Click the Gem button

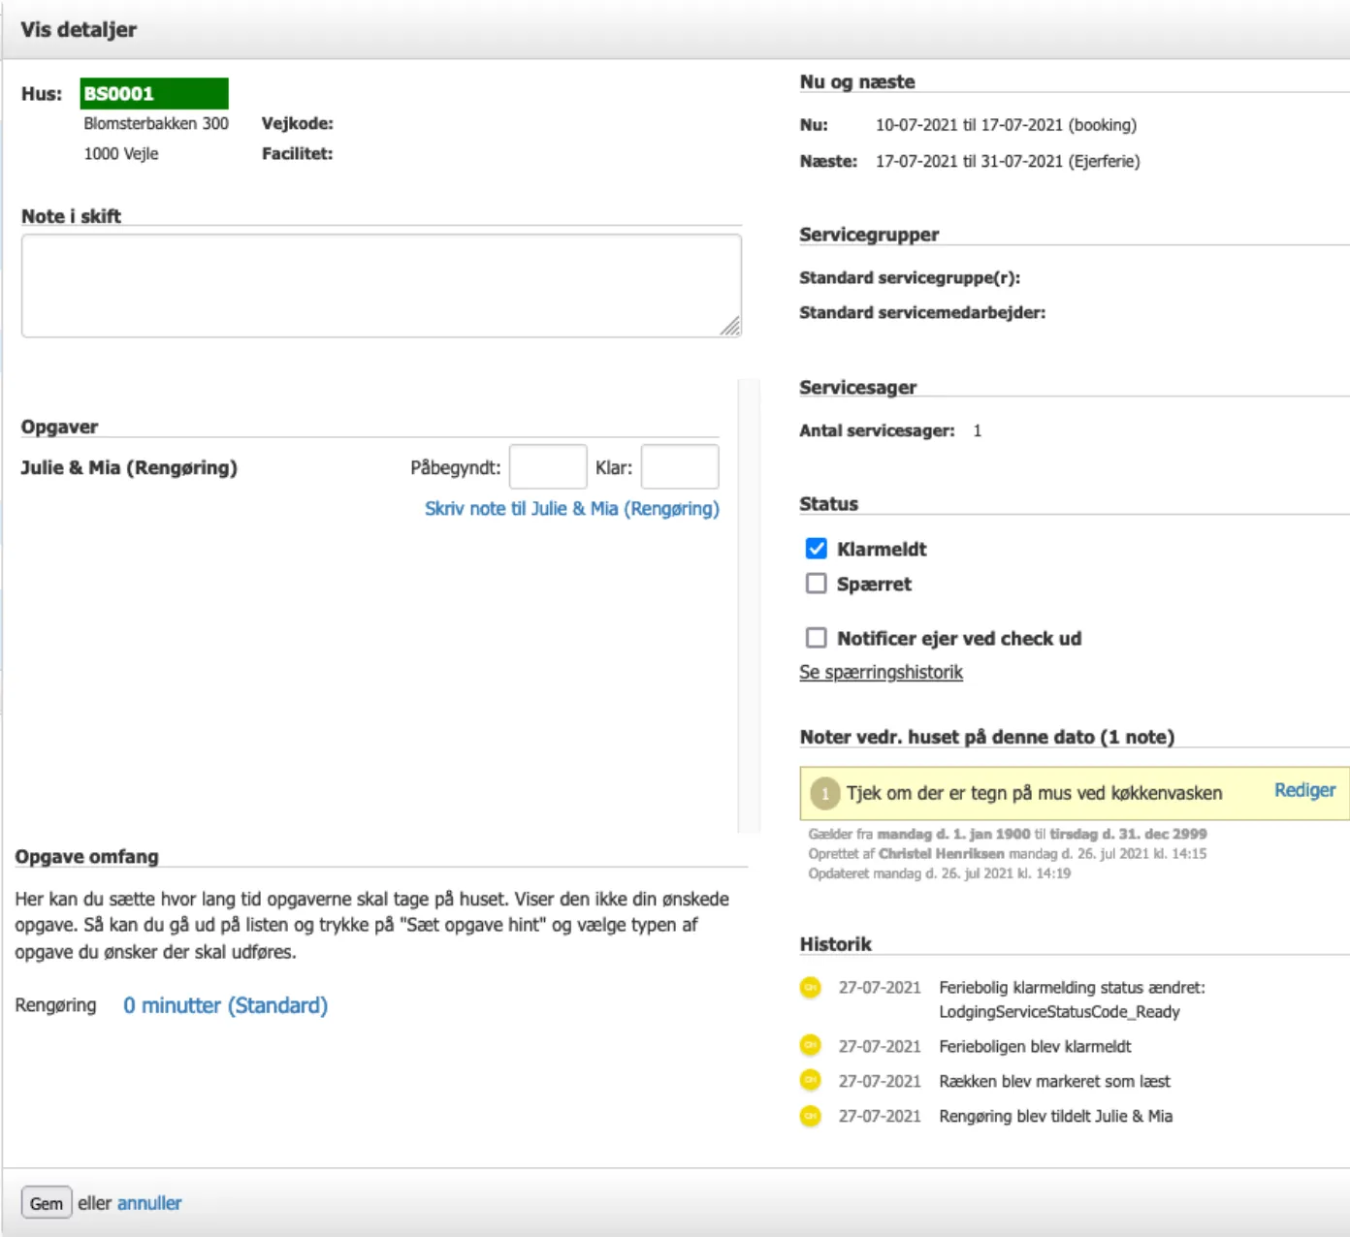(46, 1203)
